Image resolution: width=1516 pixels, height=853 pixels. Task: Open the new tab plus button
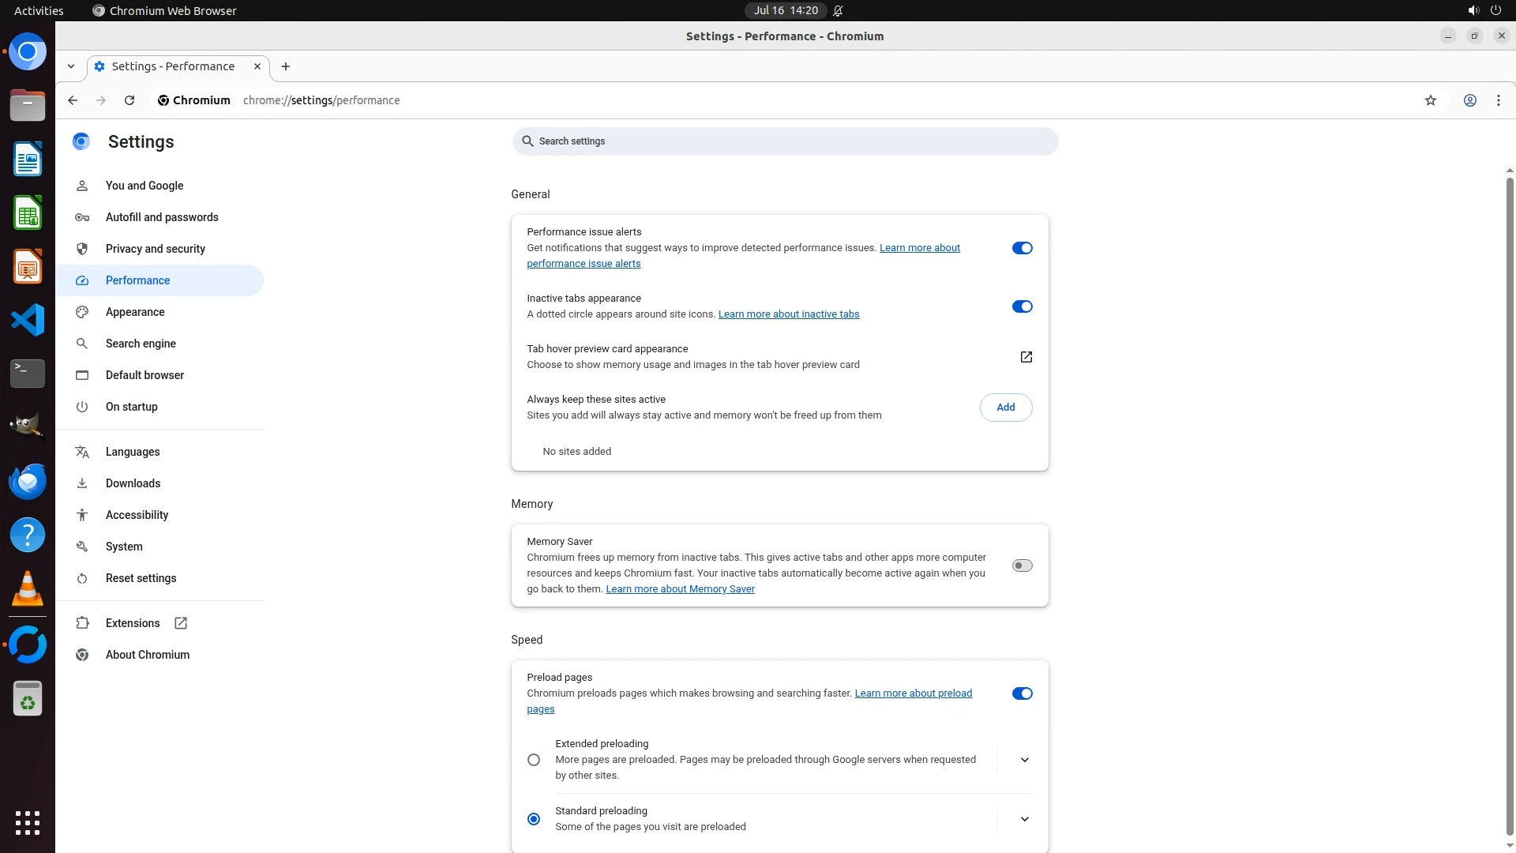coord(286,66)
